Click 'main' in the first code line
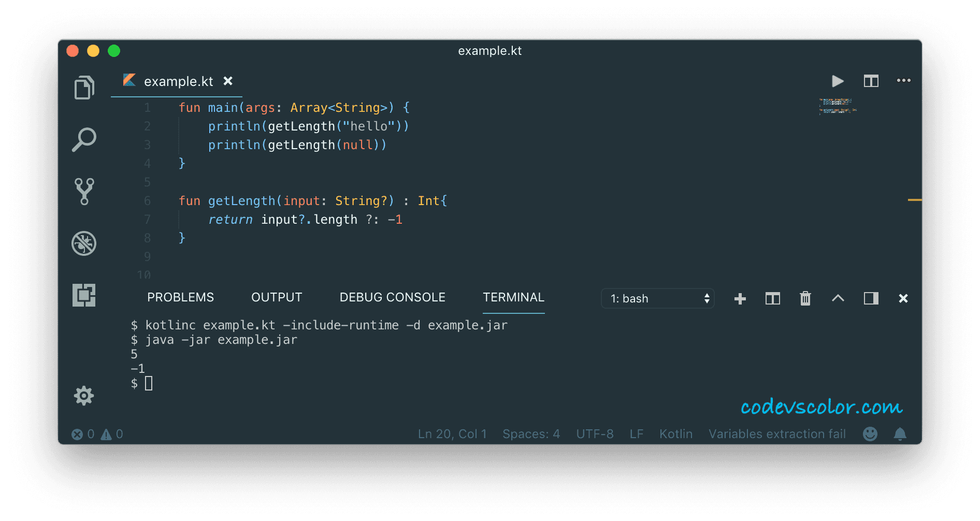 click(223, 108)
